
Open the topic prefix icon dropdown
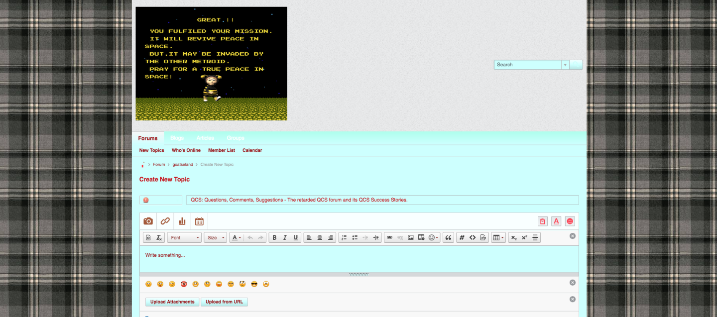point(161,200)
